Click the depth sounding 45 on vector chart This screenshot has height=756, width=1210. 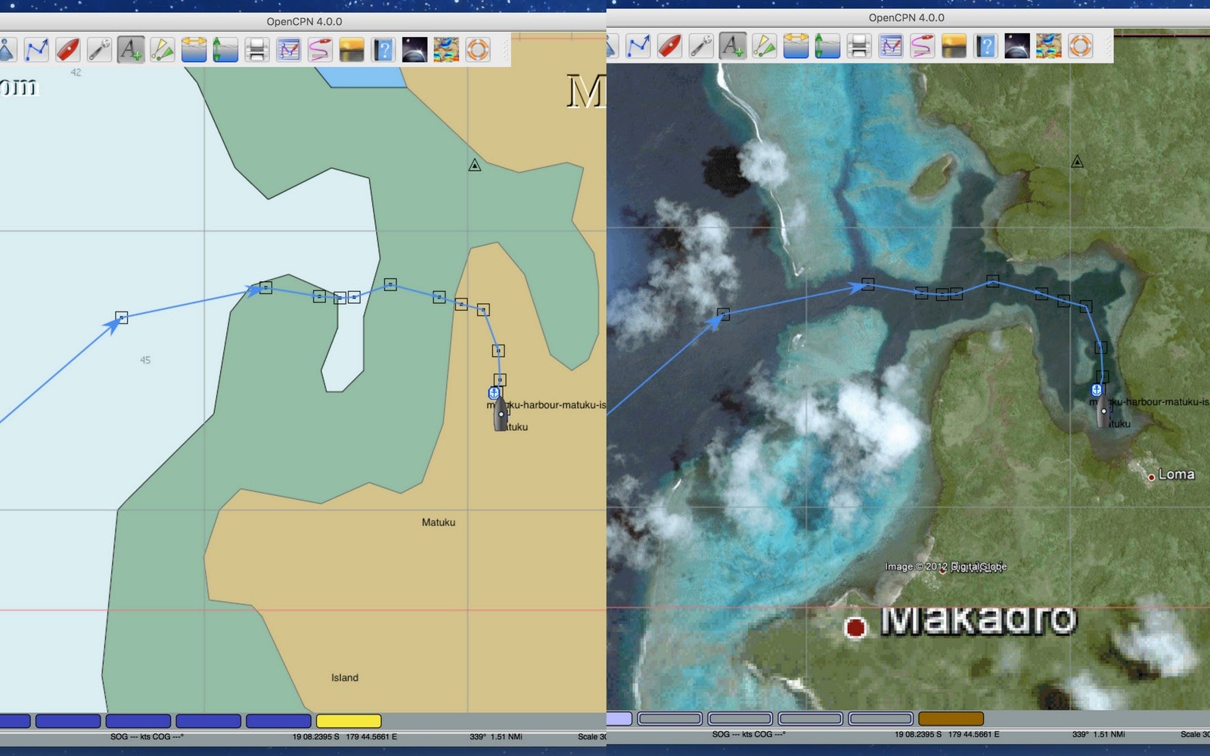click(x=145, y=360)
